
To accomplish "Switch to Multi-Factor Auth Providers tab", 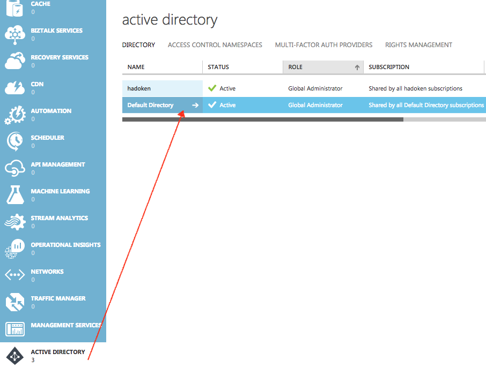I will pyautogui.click(x=323, y=45).
